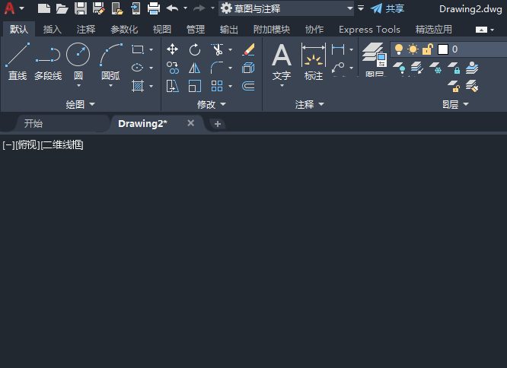Click the Make Current layer icon
Image resolution: width=507 pixels, height=368 pixels.
(x=472, y=68)
